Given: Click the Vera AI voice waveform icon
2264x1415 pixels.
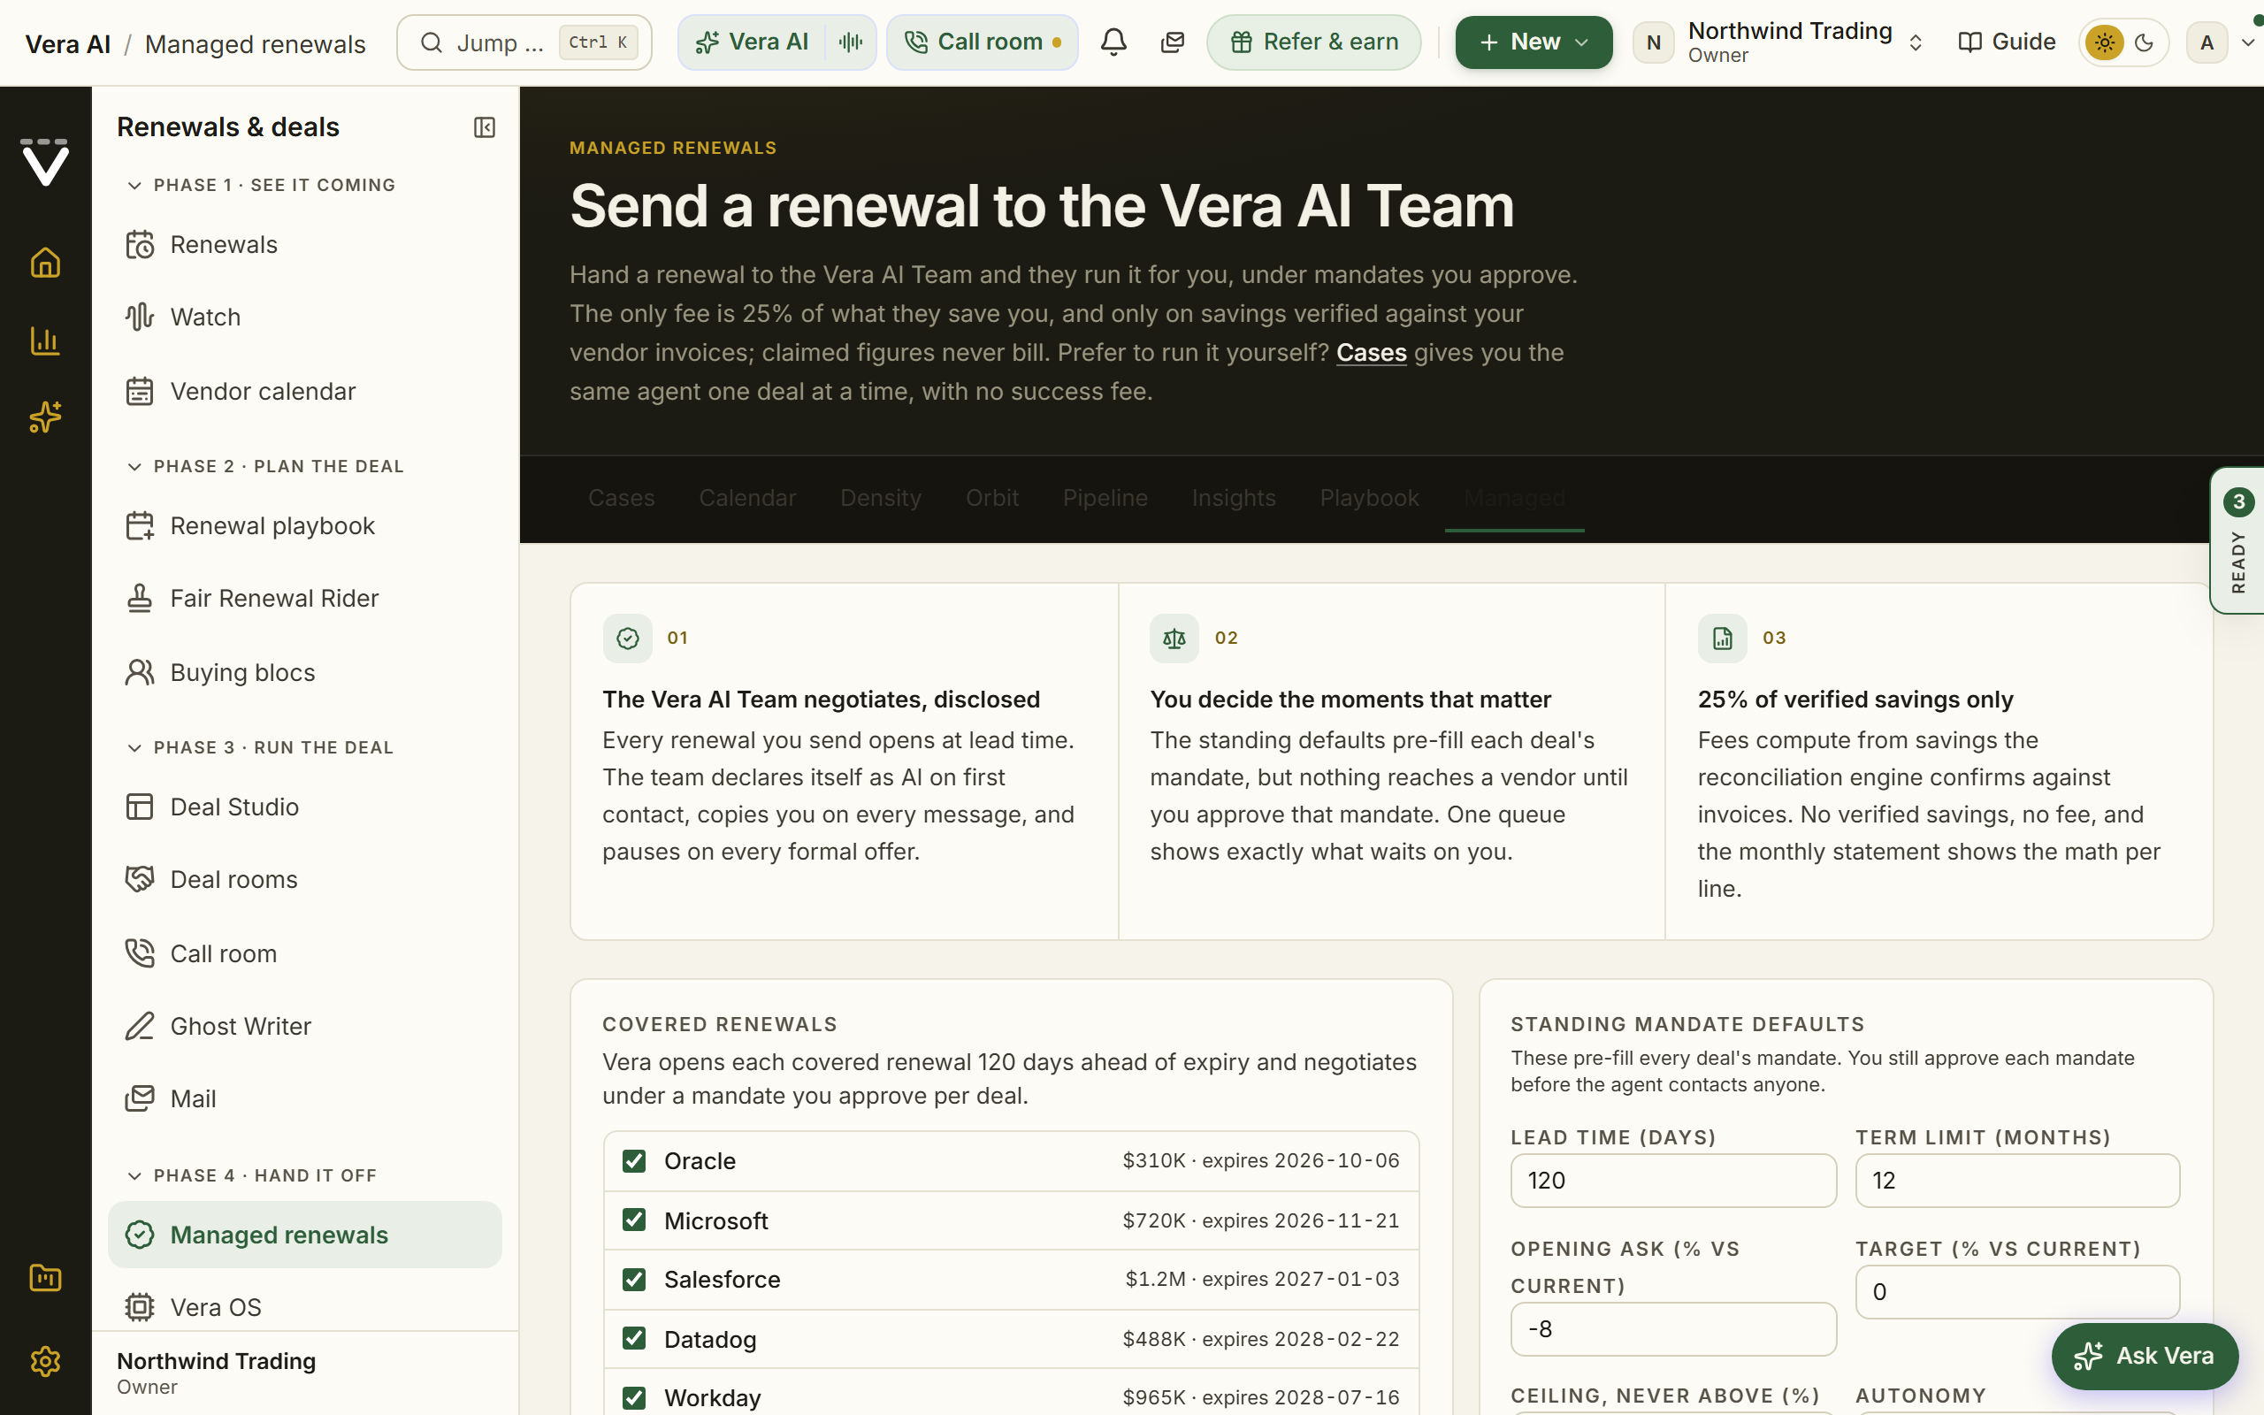Looking at the screenshot, I should pos(851,42).
